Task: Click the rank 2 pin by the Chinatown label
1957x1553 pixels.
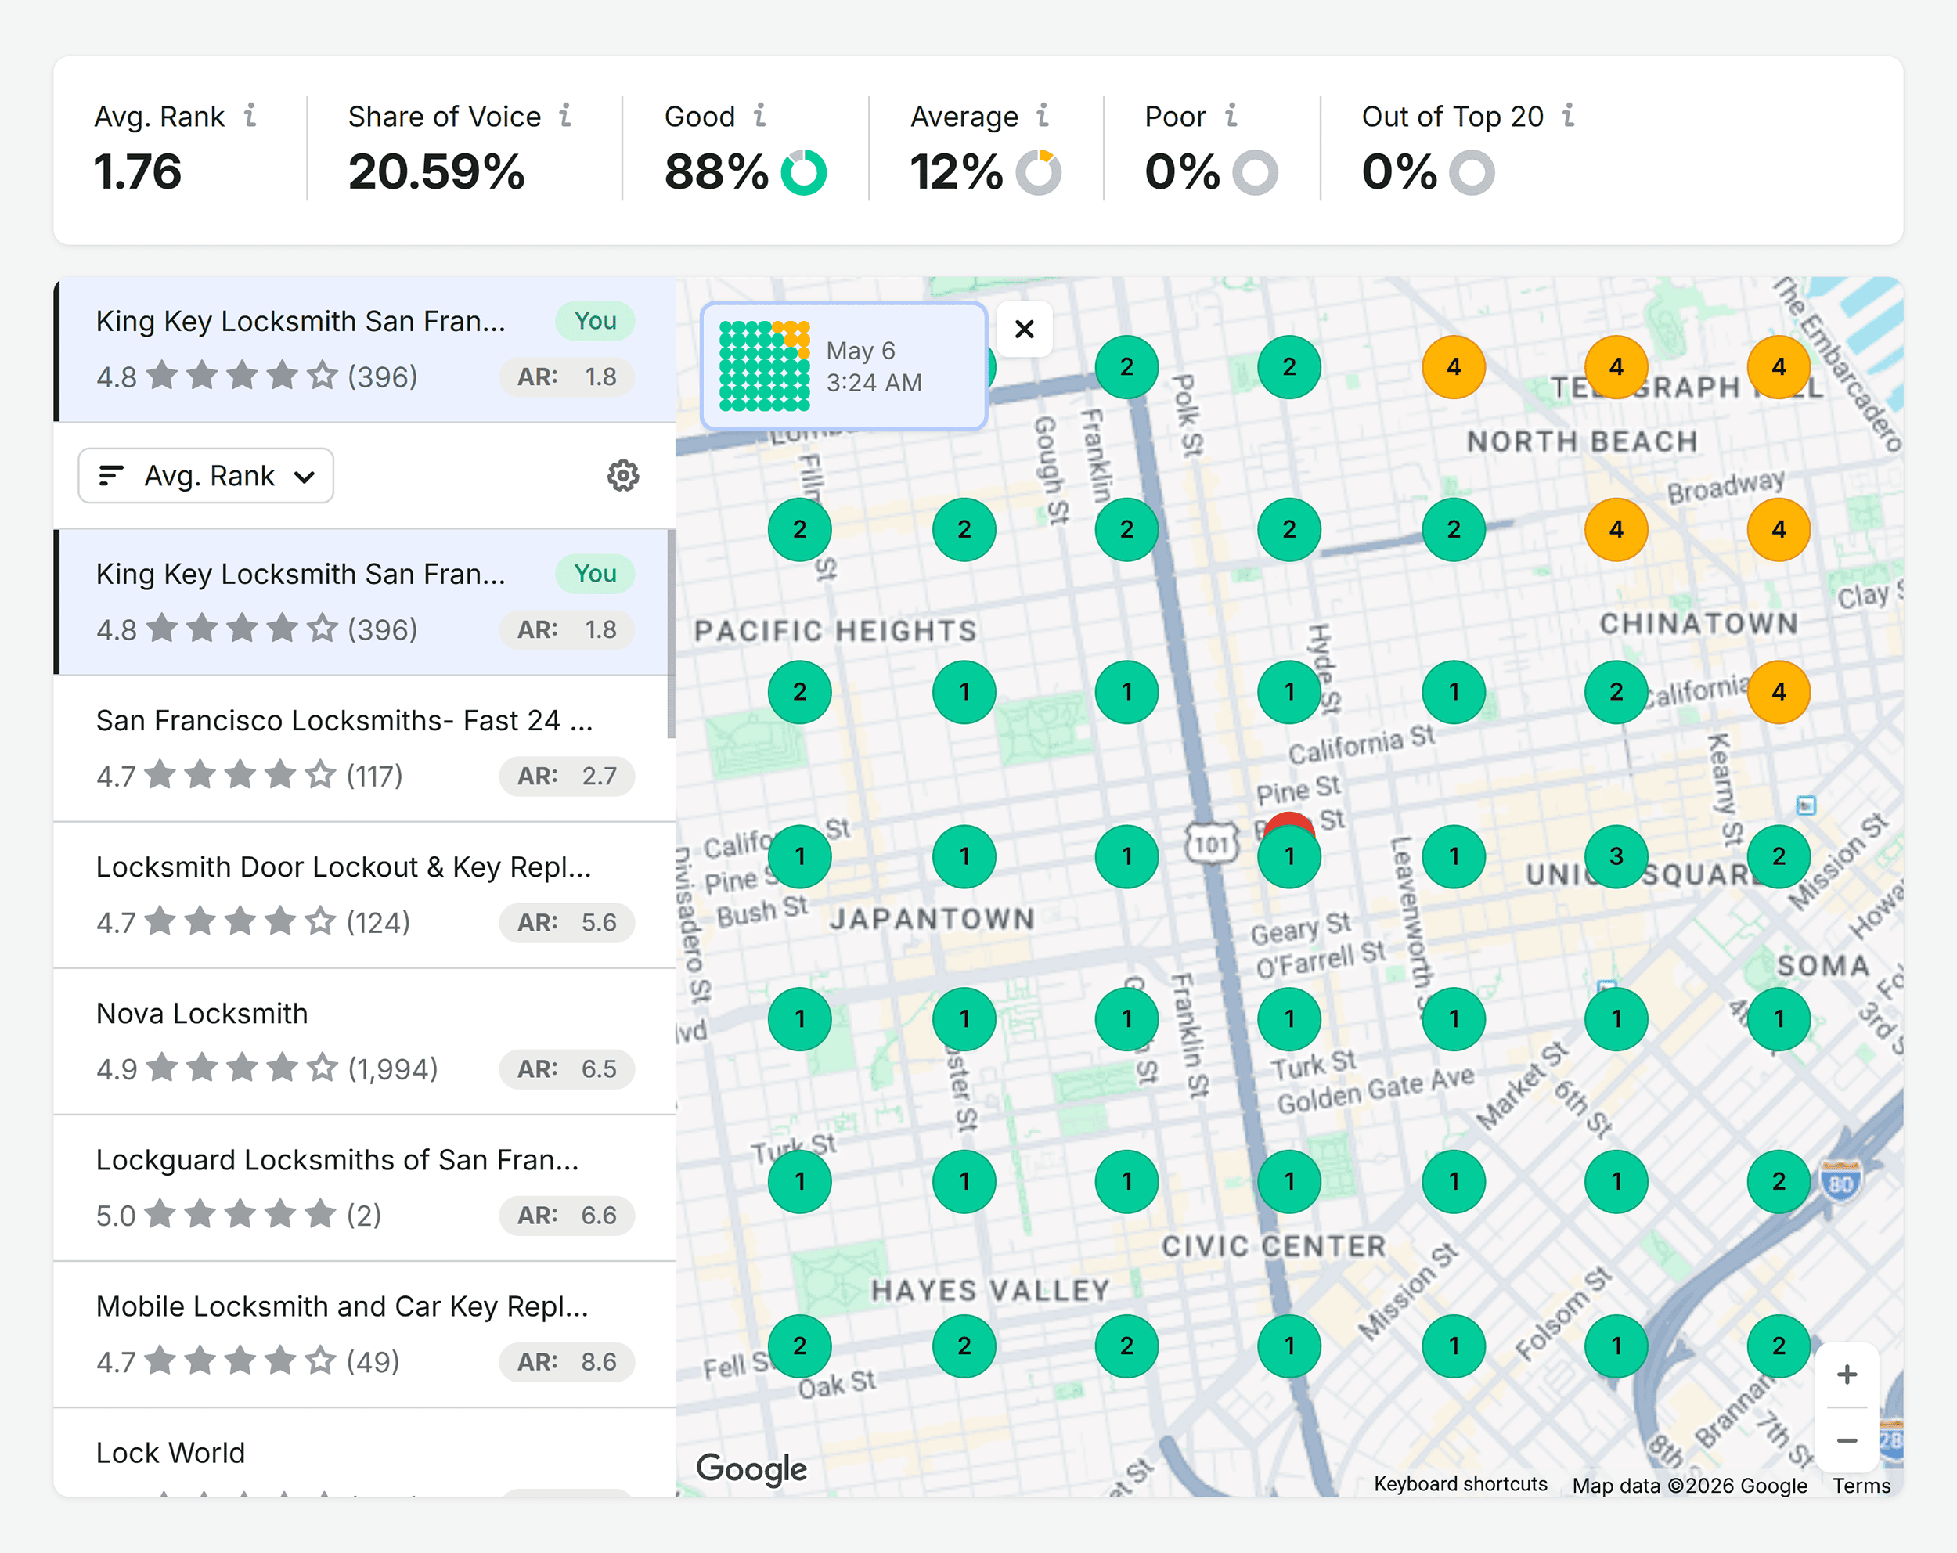Action: 1616,692
